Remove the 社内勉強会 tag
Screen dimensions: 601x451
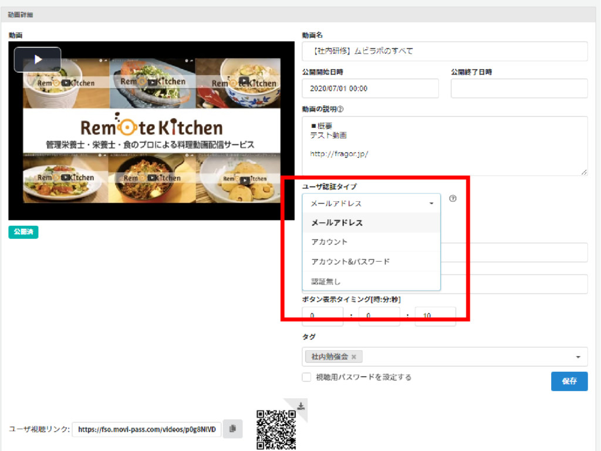pos(353,357)
